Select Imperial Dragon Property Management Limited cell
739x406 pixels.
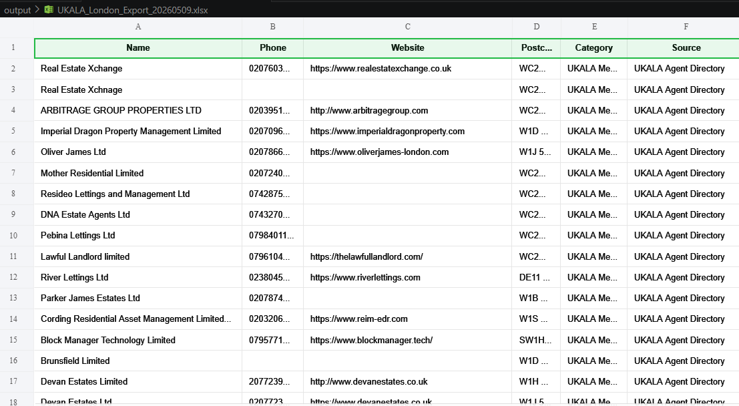(138, 131)
